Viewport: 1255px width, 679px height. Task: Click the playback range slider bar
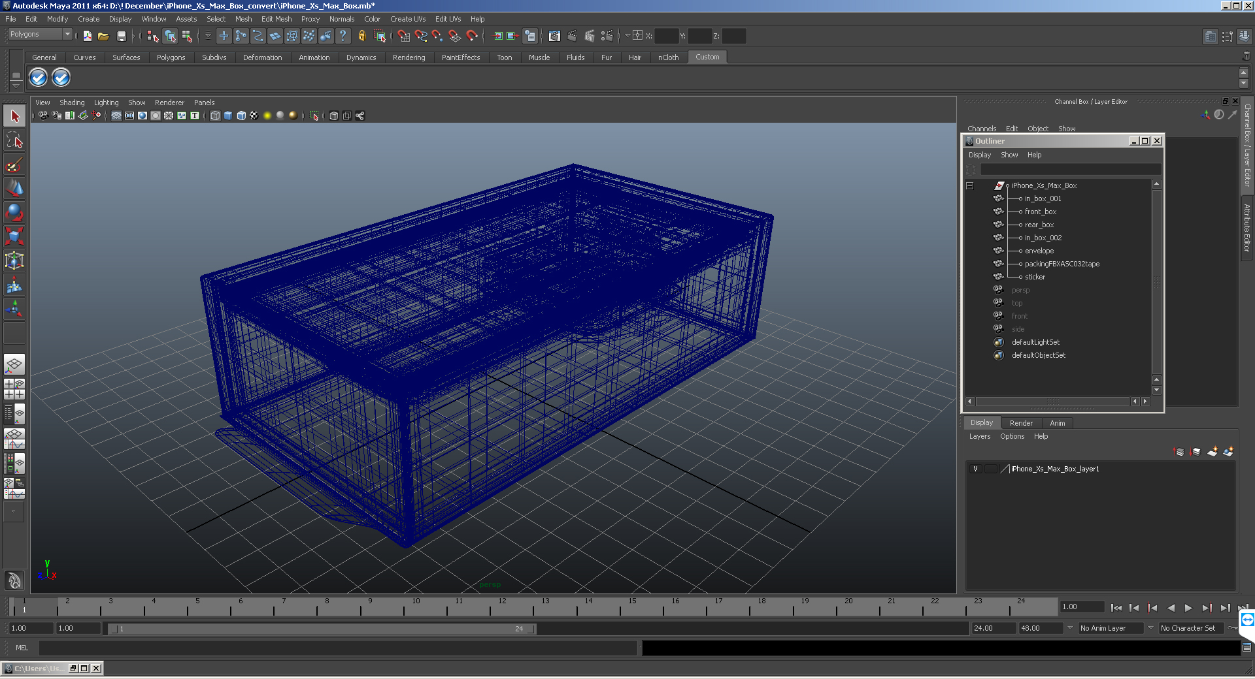coord(322,629)
